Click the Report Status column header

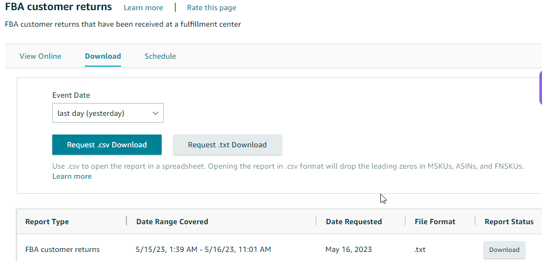[509, 222]
